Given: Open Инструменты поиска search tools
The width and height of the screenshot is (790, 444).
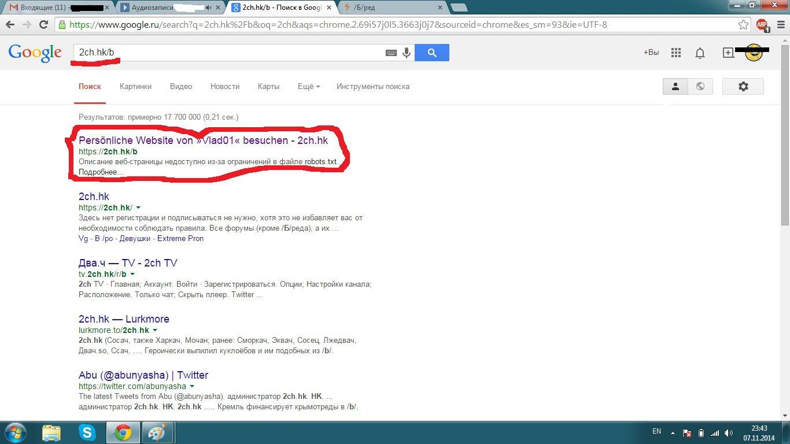Looking at the screenshot, I should 373,86.
